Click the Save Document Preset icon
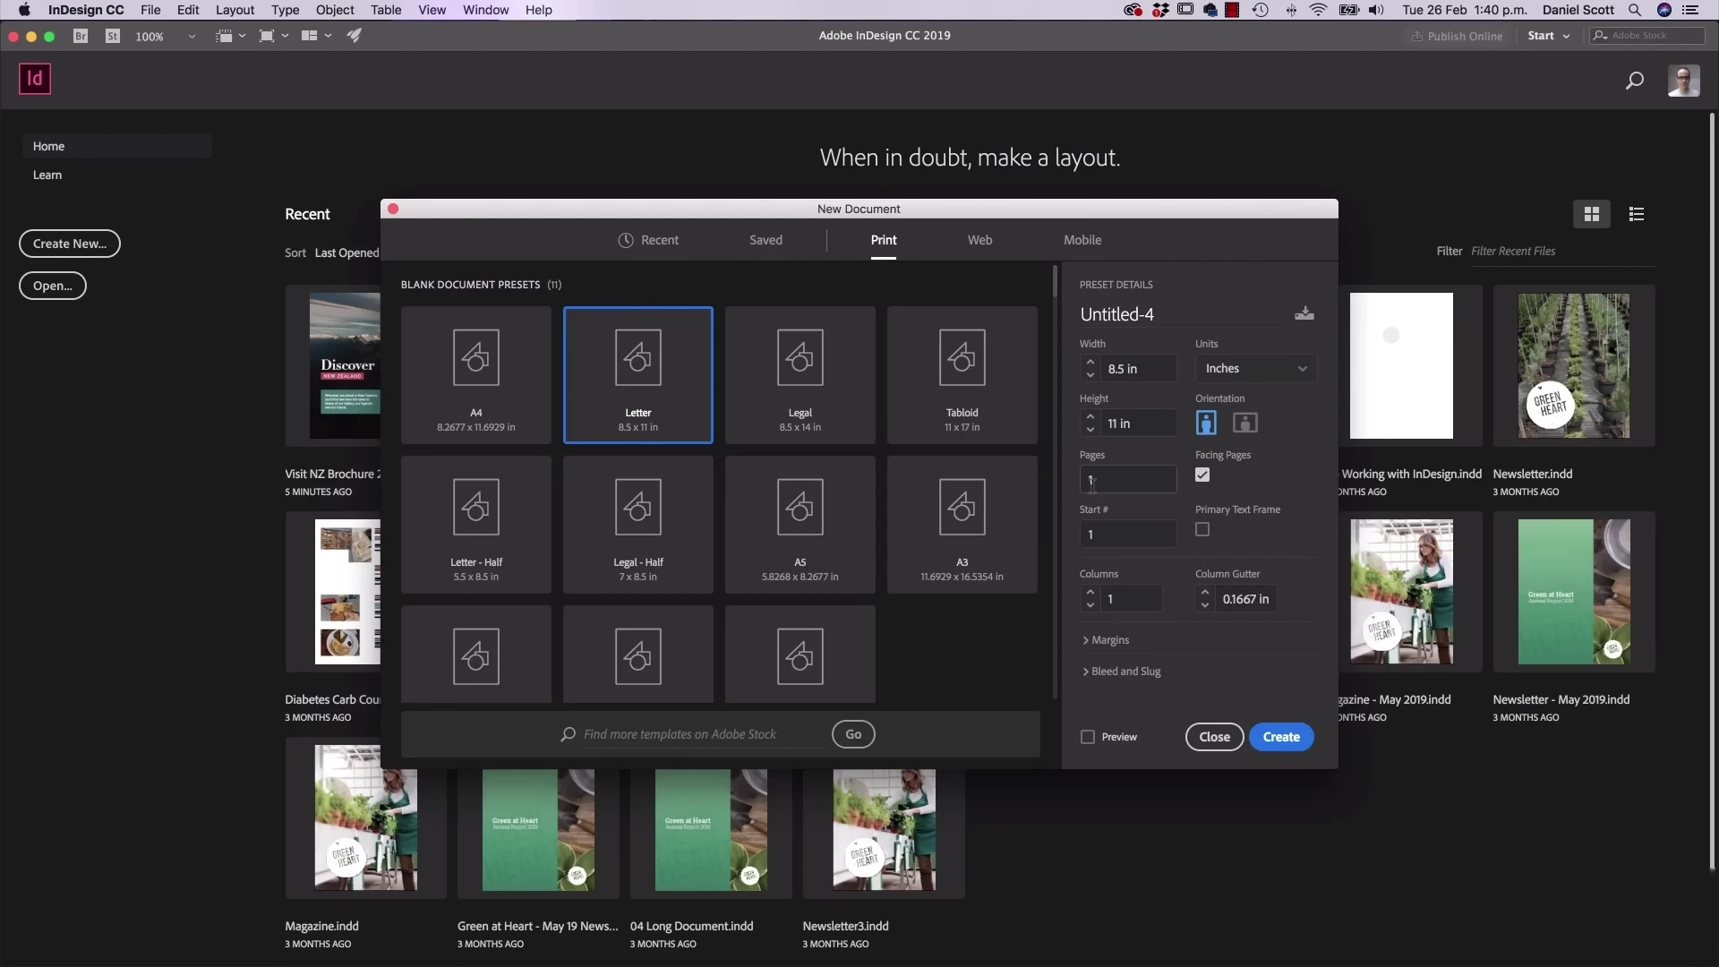This screenshot has width=1719, height=967. click(x=1304, y=313)
